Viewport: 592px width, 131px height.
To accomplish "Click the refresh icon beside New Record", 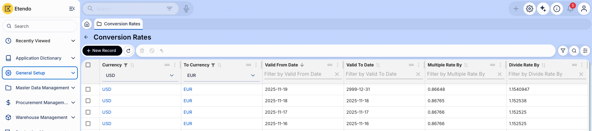I will (x=128, y=51).
